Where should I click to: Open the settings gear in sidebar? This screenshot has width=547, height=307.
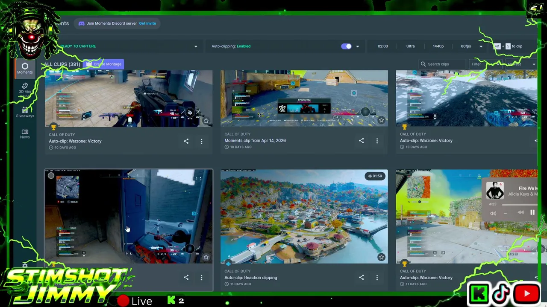click(x=25, y=266)
